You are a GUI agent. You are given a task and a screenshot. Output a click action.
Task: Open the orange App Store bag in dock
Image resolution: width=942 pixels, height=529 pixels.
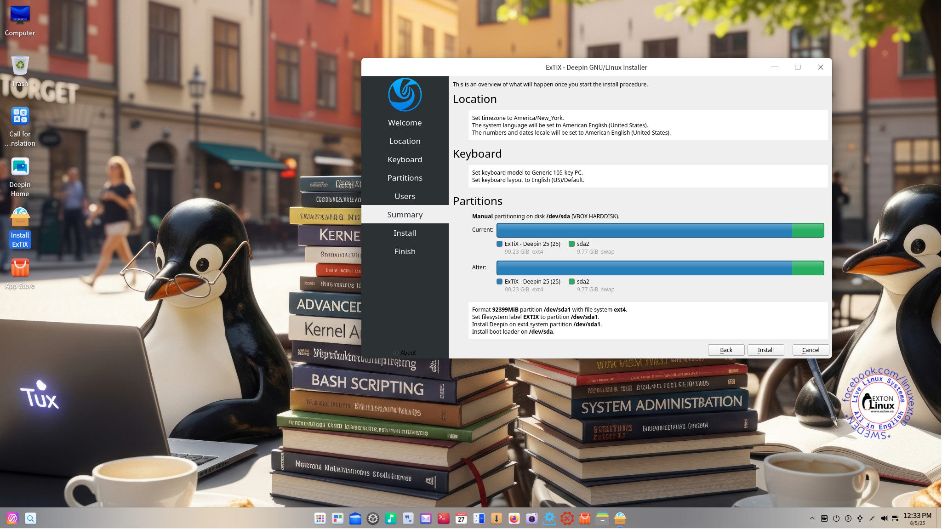click(585, 518)
